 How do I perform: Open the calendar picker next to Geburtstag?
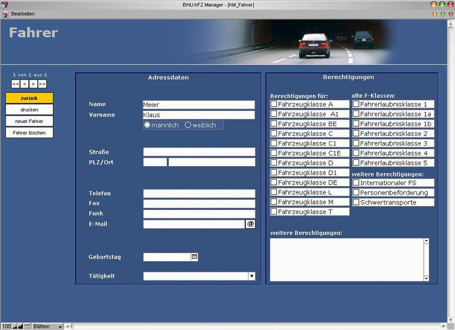tap(195, 257)
